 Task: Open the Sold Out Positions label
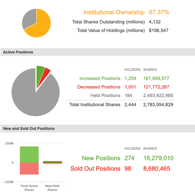click(x=95, y=169)
